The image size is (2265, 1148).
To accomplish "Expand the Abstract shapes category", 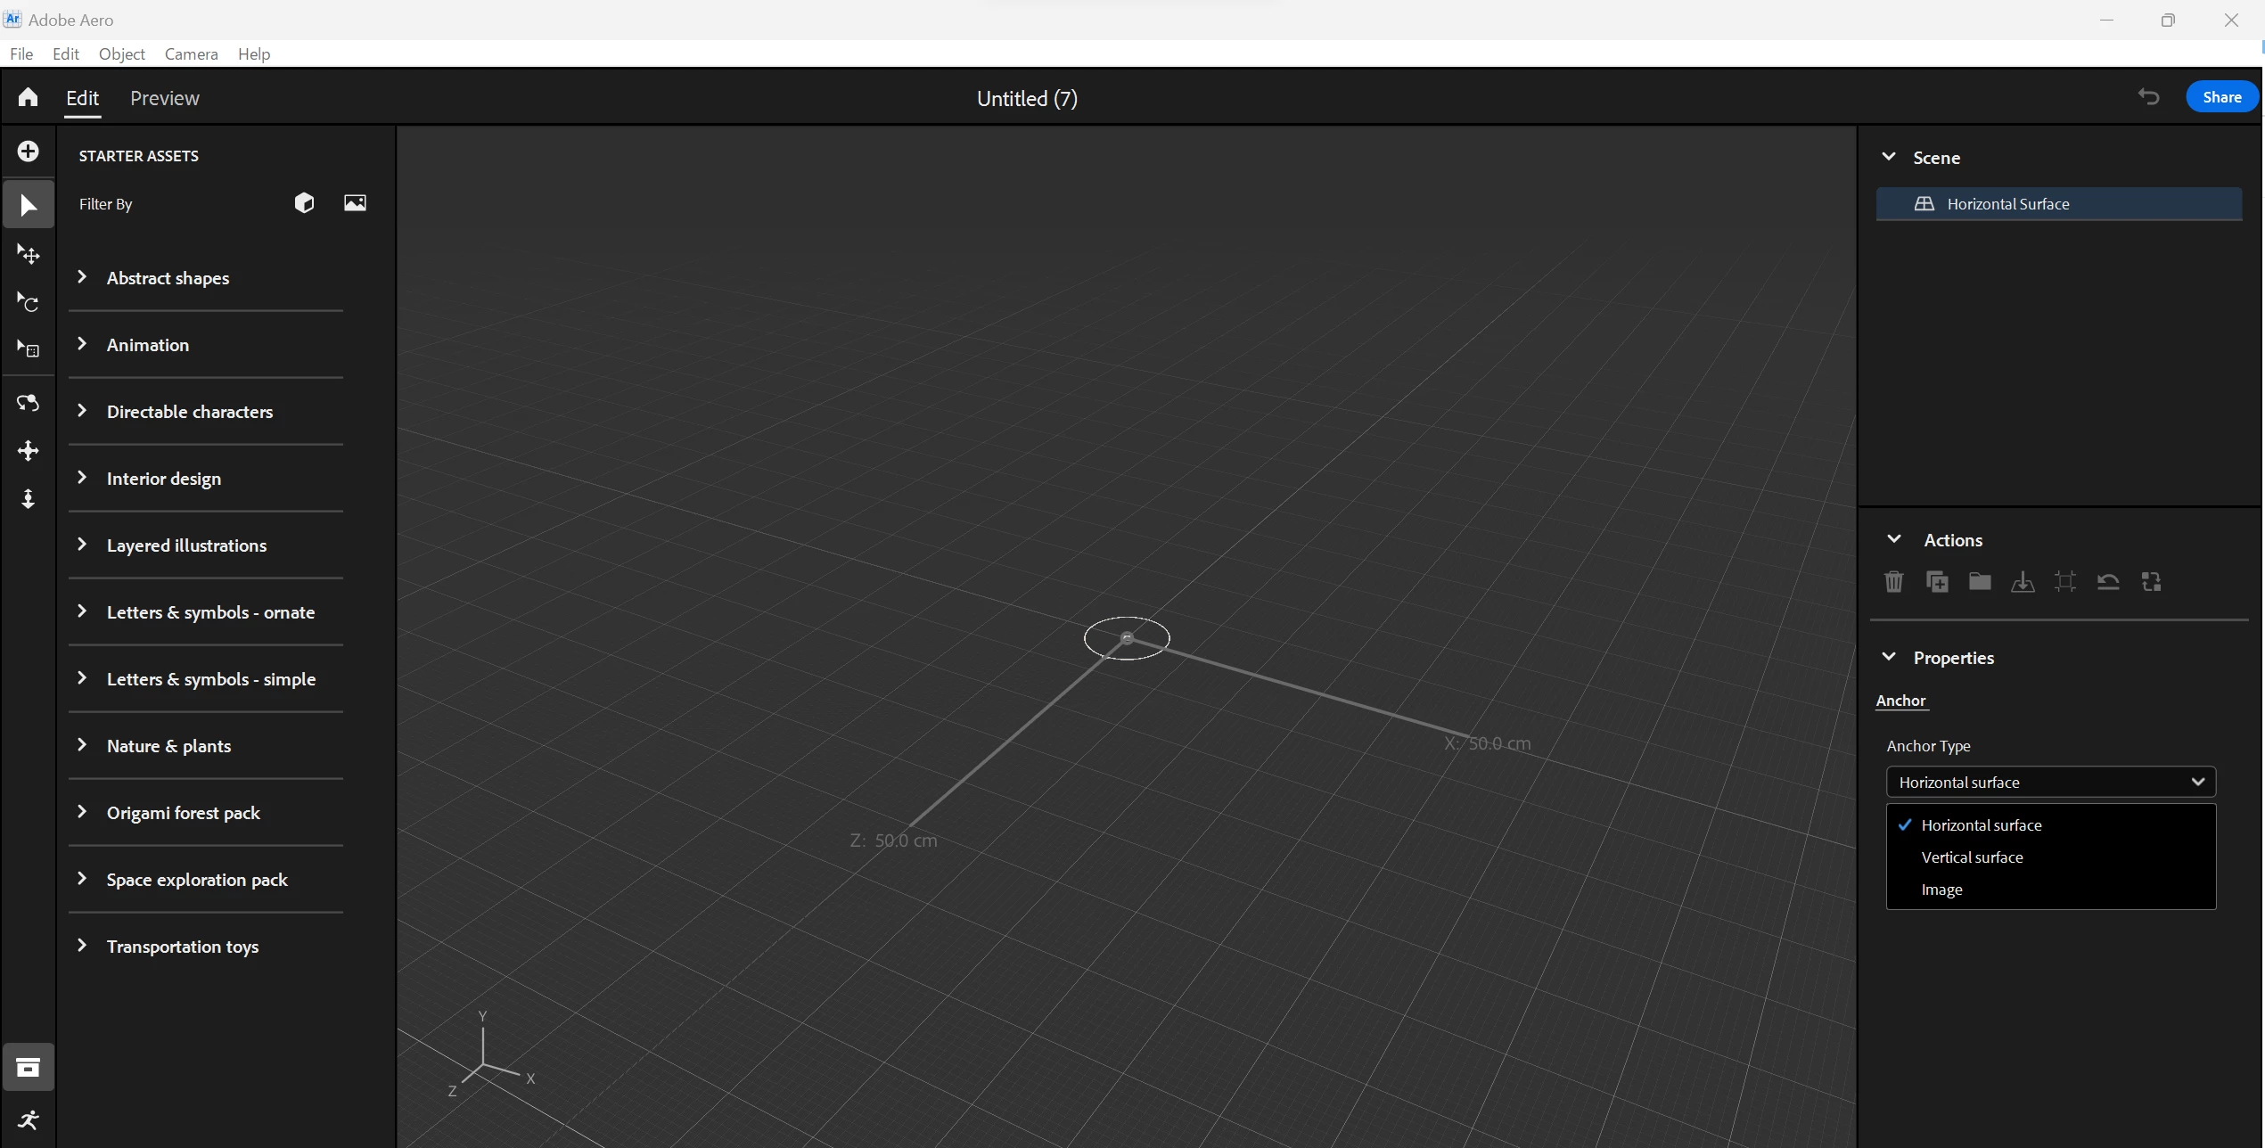I will [168, 278].
